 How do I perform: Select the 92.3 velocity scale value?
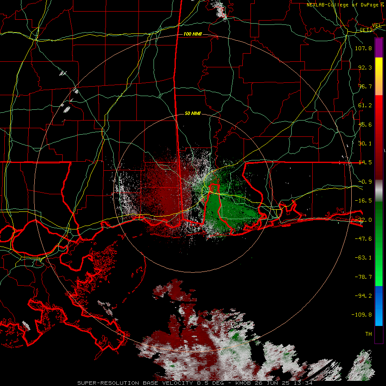pyautogui.click(x=365, y=67)
